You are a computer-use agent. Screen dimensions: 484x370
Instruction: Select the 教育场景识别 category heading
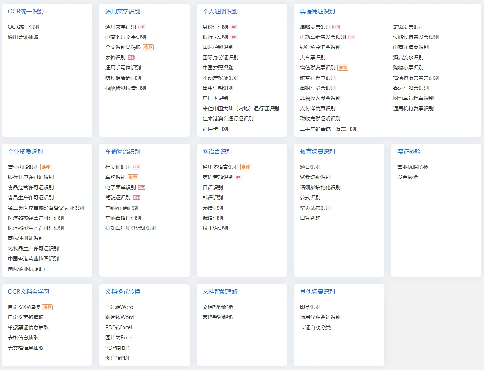pos(317,152)
